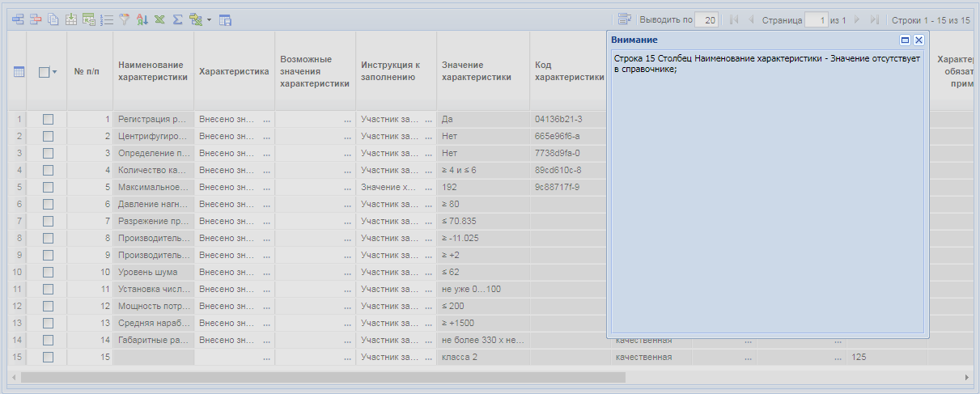This screenshot has width=980, height=394.
Task: Open the Excel import dropdown arrow
Action: 209,19
